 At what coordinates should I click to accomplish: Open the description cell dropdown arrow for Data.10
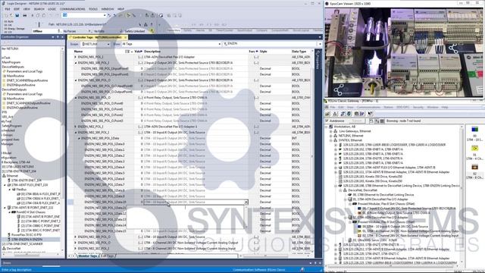246,202
